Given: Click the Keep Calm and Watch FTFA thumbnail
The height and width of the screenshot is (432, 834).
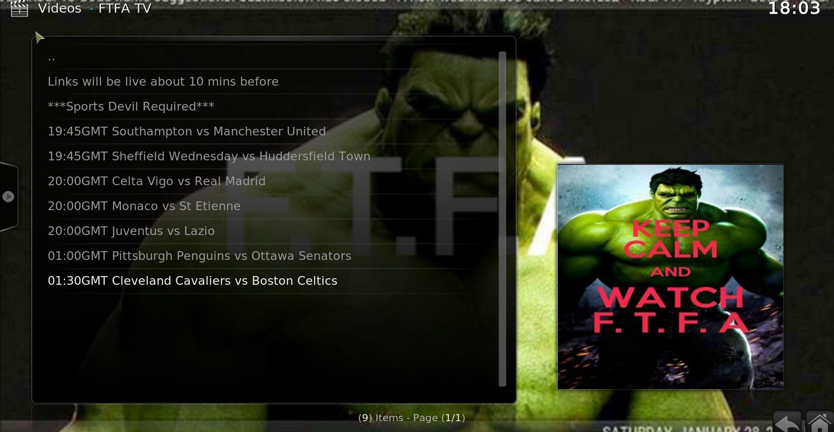Looking at the screenshot, I should point(671,276).
